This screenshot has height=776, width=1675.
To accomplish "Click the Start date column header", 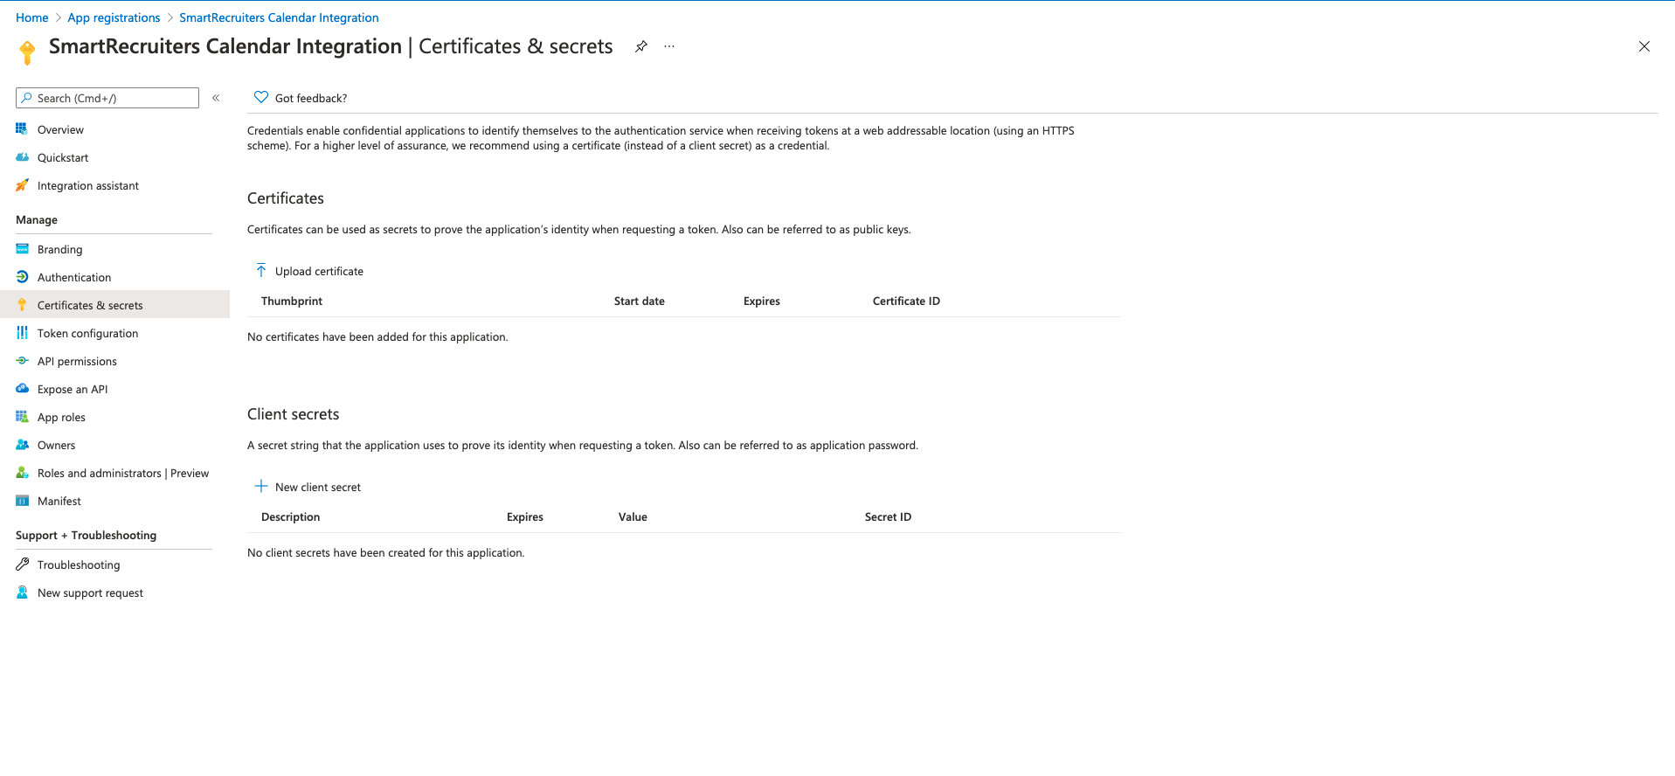I will point(640,301).
